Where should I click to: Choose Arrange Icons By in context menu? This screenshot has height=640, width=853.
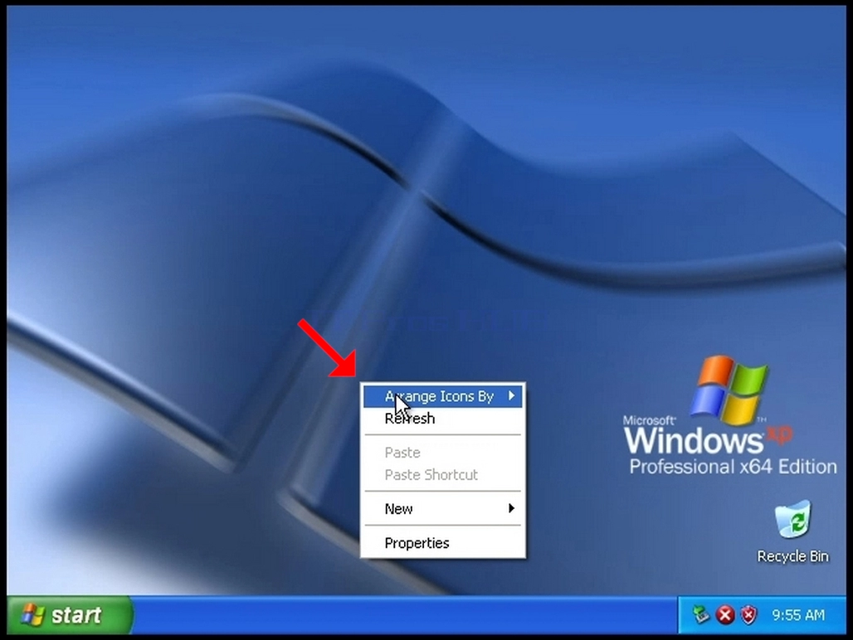point(443,396)
